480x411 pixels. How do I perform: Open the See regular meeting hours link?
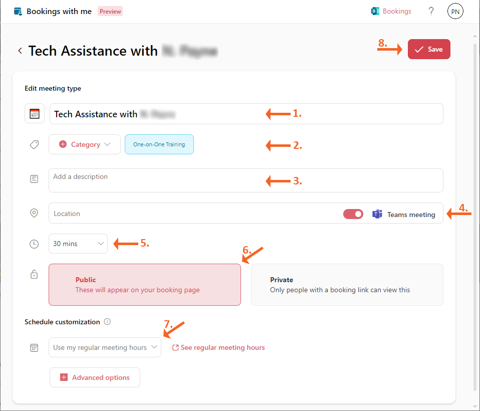pyautogui.click(x=218, y=347)
